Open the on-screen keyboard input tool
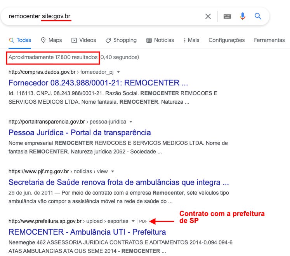 (227, 16)
